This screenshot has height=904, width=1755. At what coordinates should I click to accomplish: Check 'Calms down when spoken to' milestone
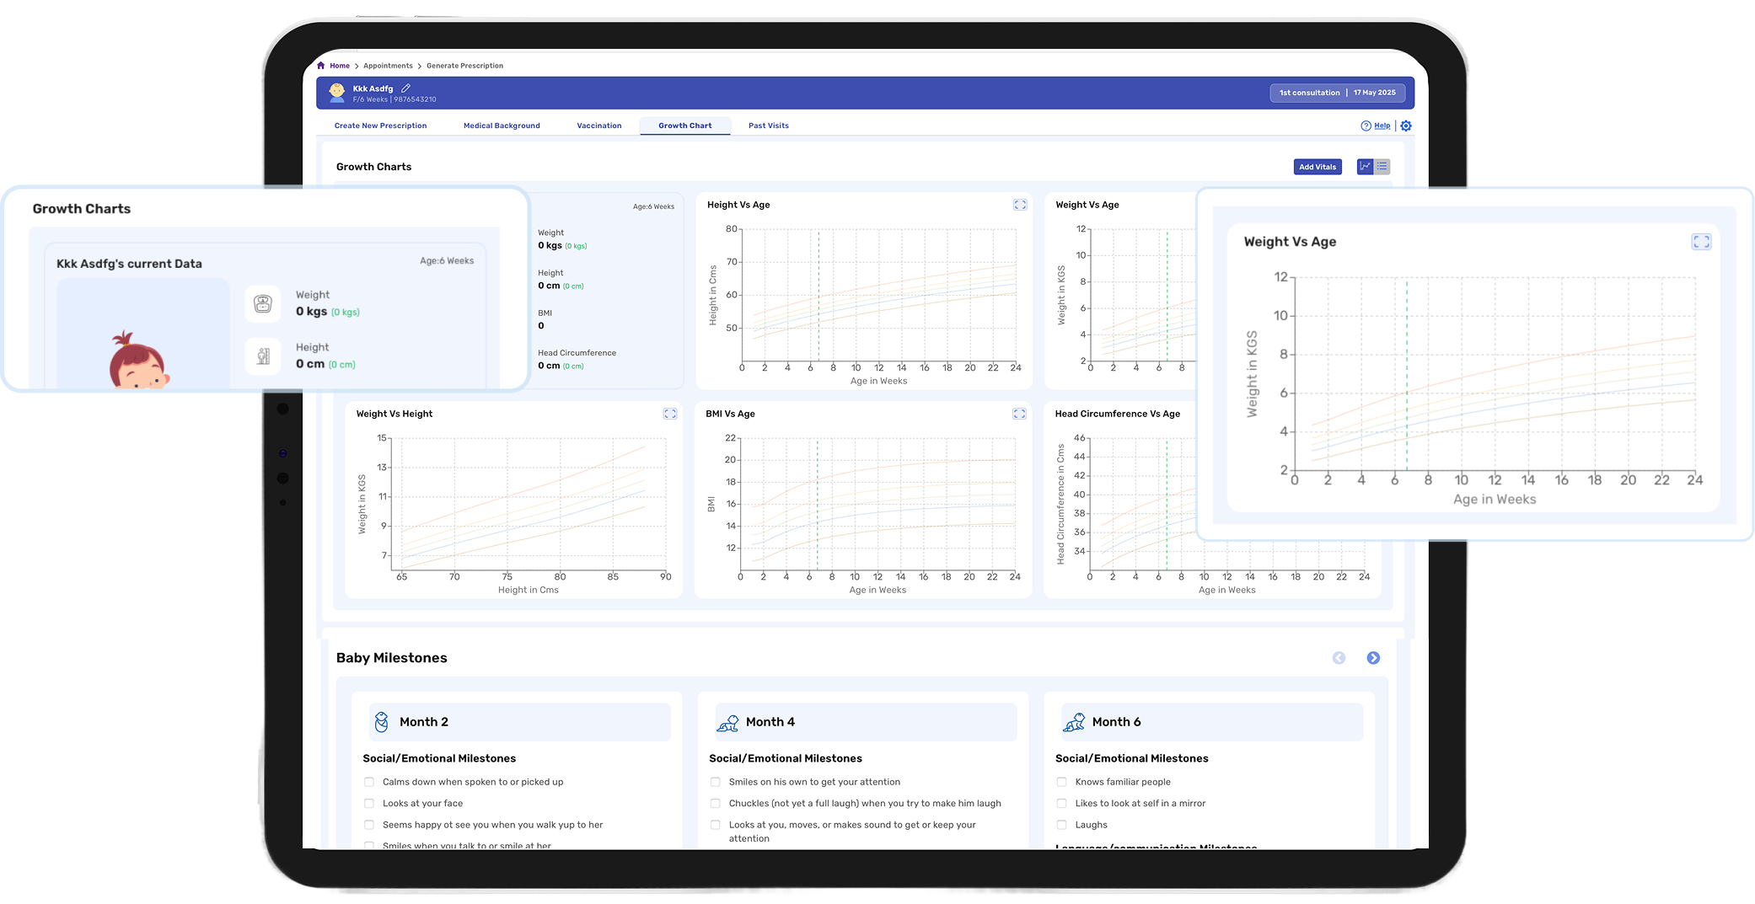pos(369,782)
